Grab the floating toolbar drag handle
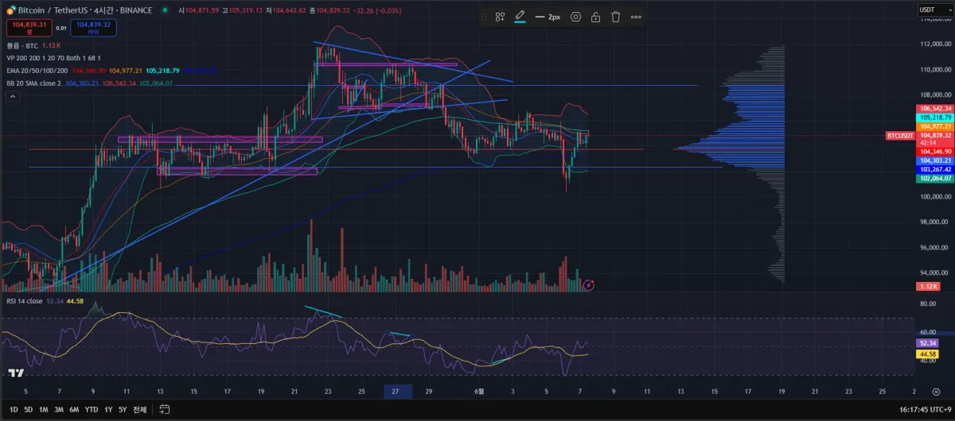This screenshot has width=955, height=421. [x=485, y=17]
